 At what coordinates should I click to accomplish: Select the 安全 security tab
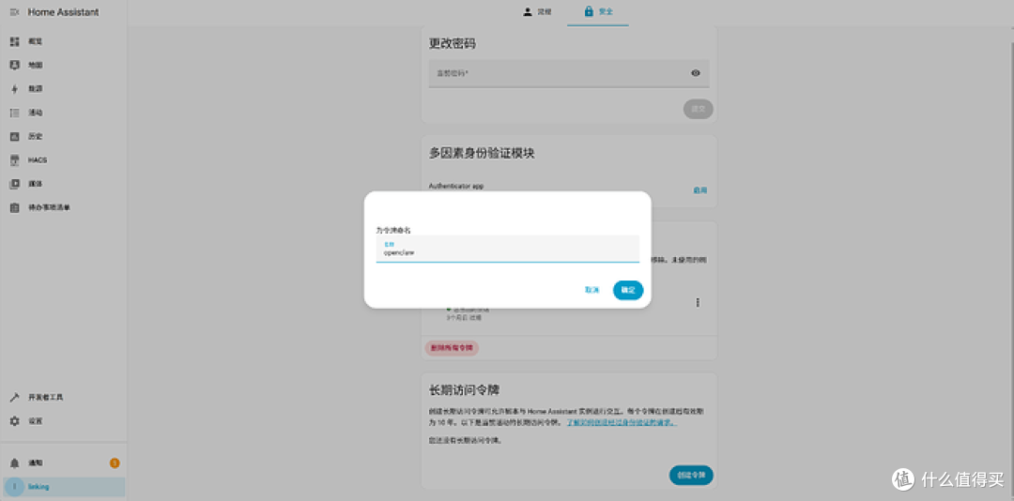coord(598,12)
